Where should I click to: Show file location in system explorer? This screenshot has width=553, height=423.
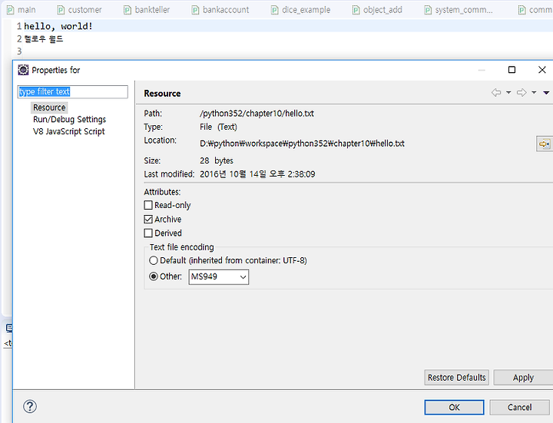(545, 144)
